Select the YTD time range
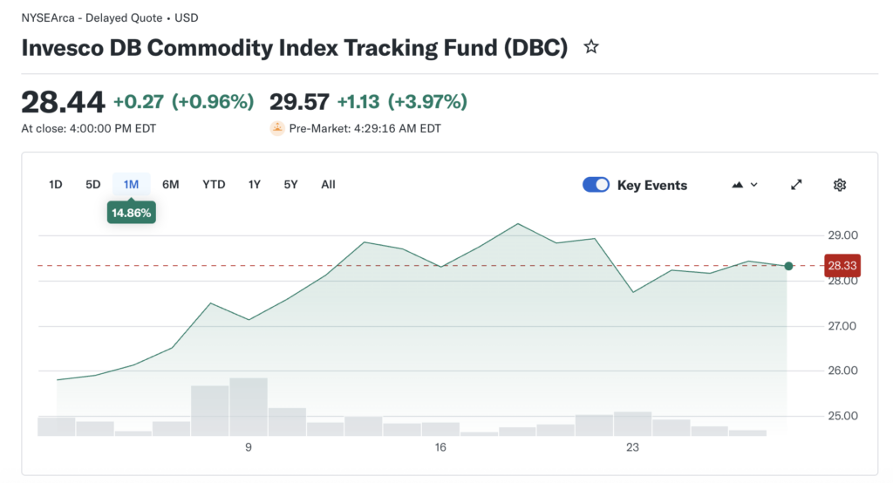893x483 pixels. pos(214,185)
